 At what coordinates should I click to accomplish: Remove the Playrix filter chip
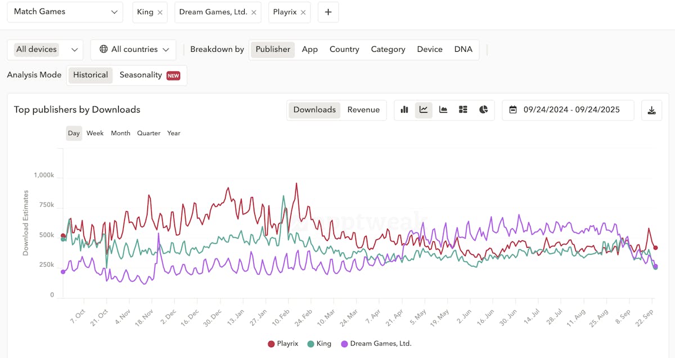tap(303, 12)
